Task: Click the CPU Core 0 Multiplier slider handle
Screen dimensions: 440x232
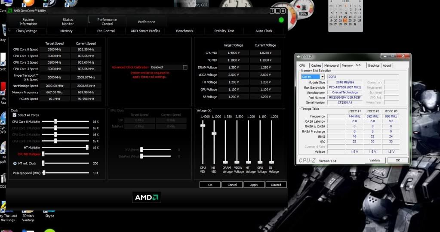Action: [55, 121]
